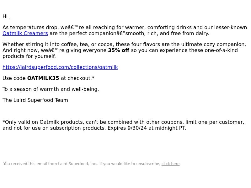Click the 'Laird Superfood, Inc.' footer mention
This screenshot has width=251, height=188.
pyautogui.click(x=78, y=164)
